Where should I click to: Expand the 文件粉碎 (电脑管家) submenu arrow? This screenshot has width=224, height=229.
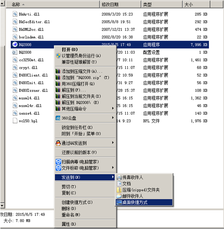point(113,167)
